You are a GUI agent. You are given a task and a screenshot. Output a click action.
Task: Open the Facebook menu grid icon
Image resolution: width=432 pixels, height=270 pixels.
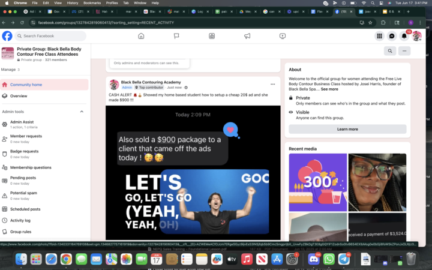(379, 36)
